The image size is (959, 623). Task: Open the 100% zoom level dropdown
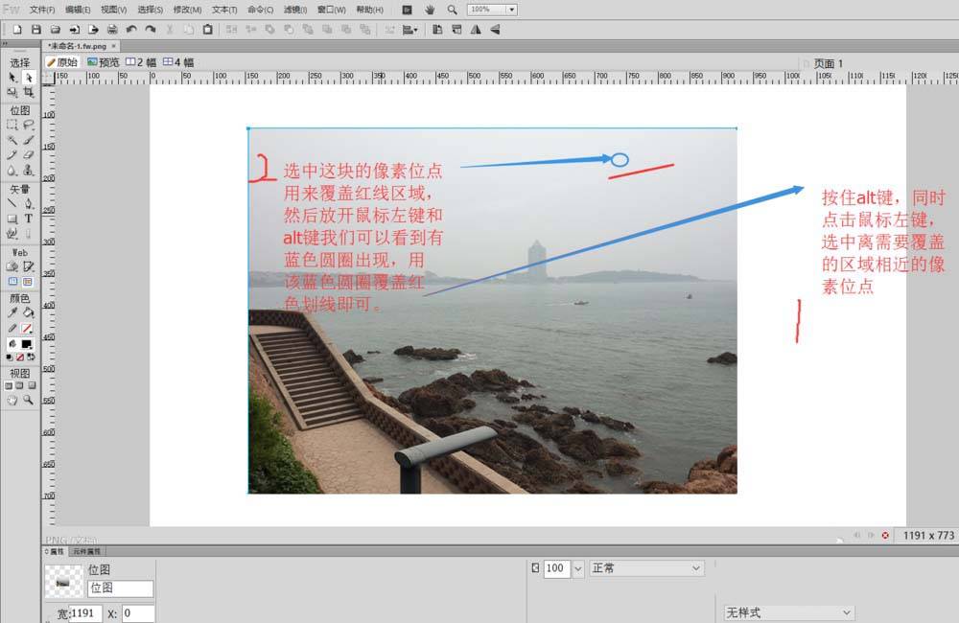coord(510,10)
